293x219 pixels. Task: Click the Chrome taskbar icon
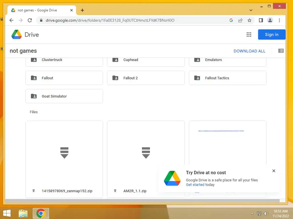[x=41, y=213]
